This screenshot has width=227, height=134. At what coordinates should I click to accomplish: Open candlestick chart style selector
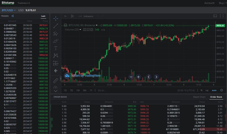click(x=72, y=16)
